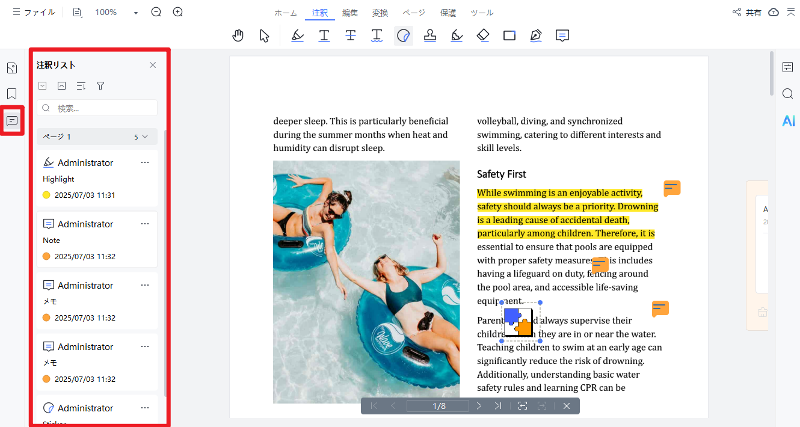Select the Hand tool

click(238, 35)
